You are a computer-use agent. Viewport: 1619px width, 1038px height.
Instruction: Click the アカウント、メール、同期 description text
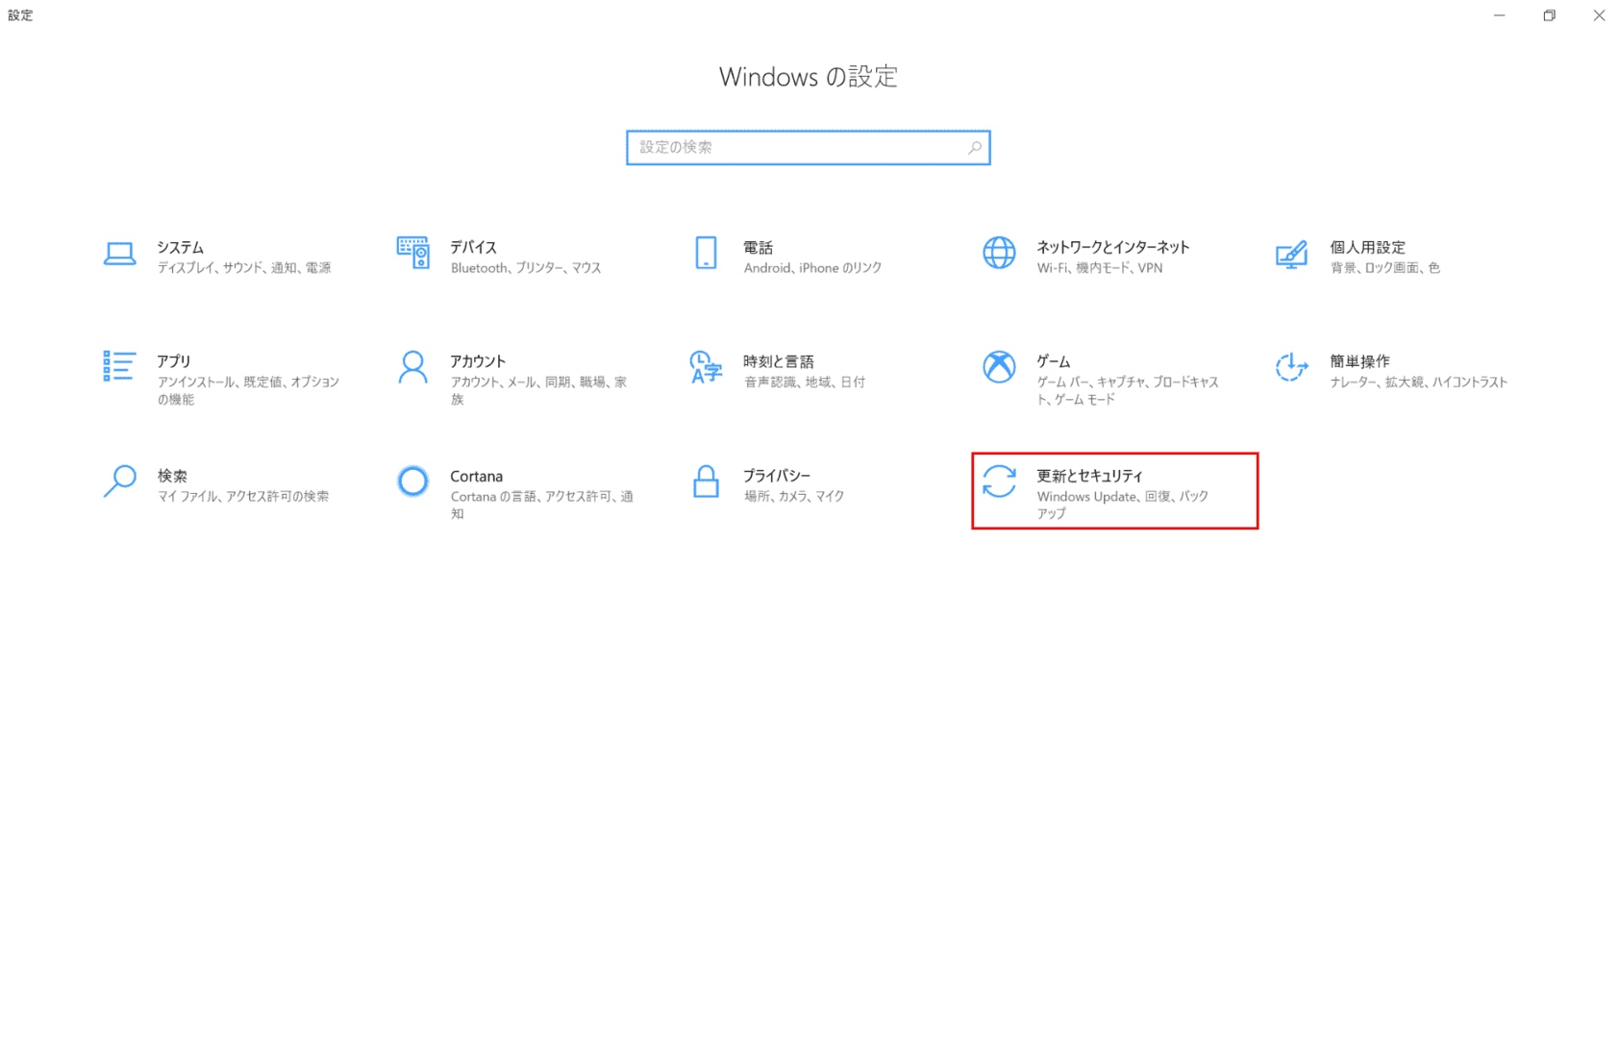[538, 391]
